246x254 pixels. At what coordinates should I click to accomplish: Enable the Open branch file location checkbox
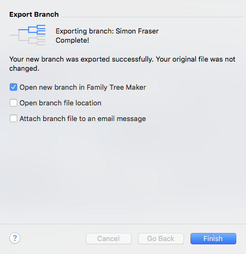13,103
